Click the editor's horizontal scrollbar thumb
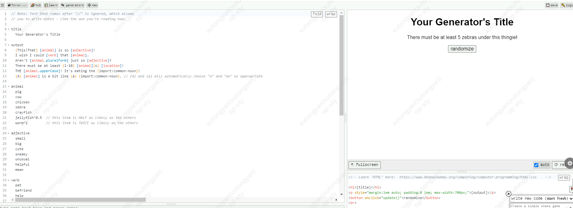The image size is (573, 208). (x=80, y=200)
